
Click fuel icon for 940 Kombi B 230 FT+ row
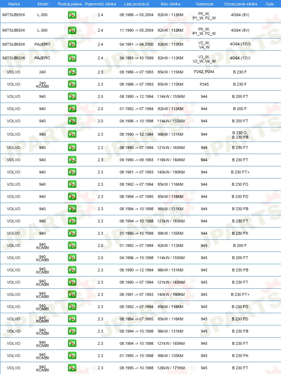click(72, 294)
